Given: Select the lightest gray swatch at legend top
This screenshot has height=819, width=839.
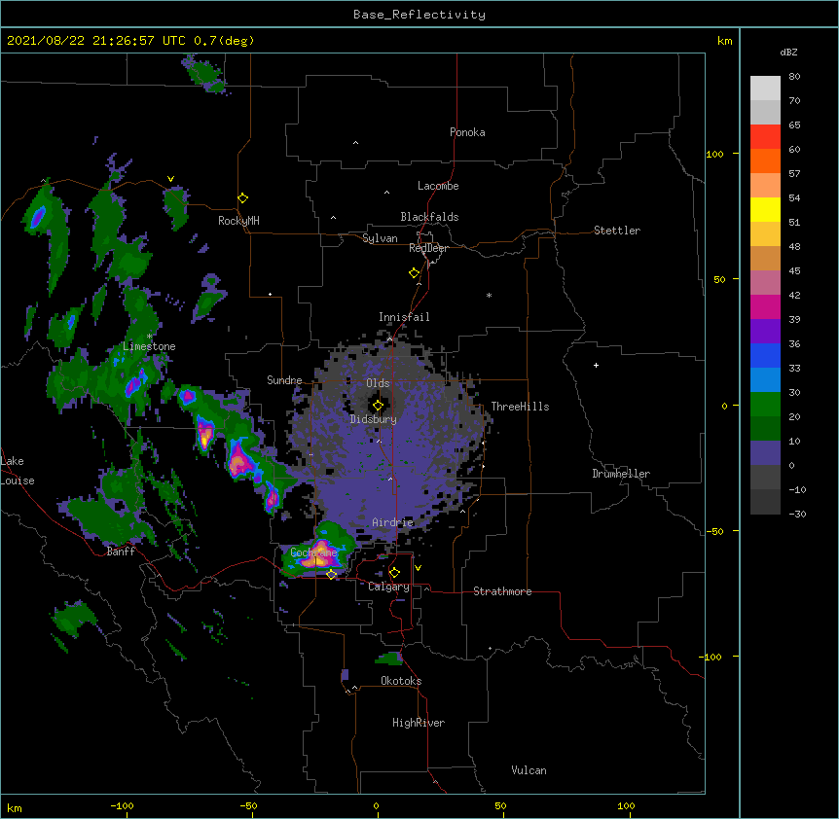Looking at the screenshot, I should pos(765,89).
